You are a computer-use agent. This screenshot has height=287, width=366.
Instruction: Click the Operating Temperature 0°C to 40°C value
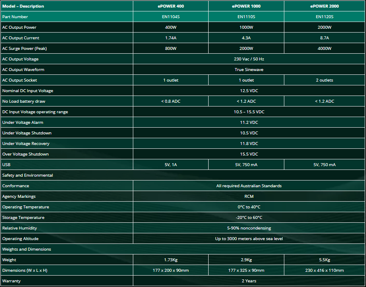point(249,207)
